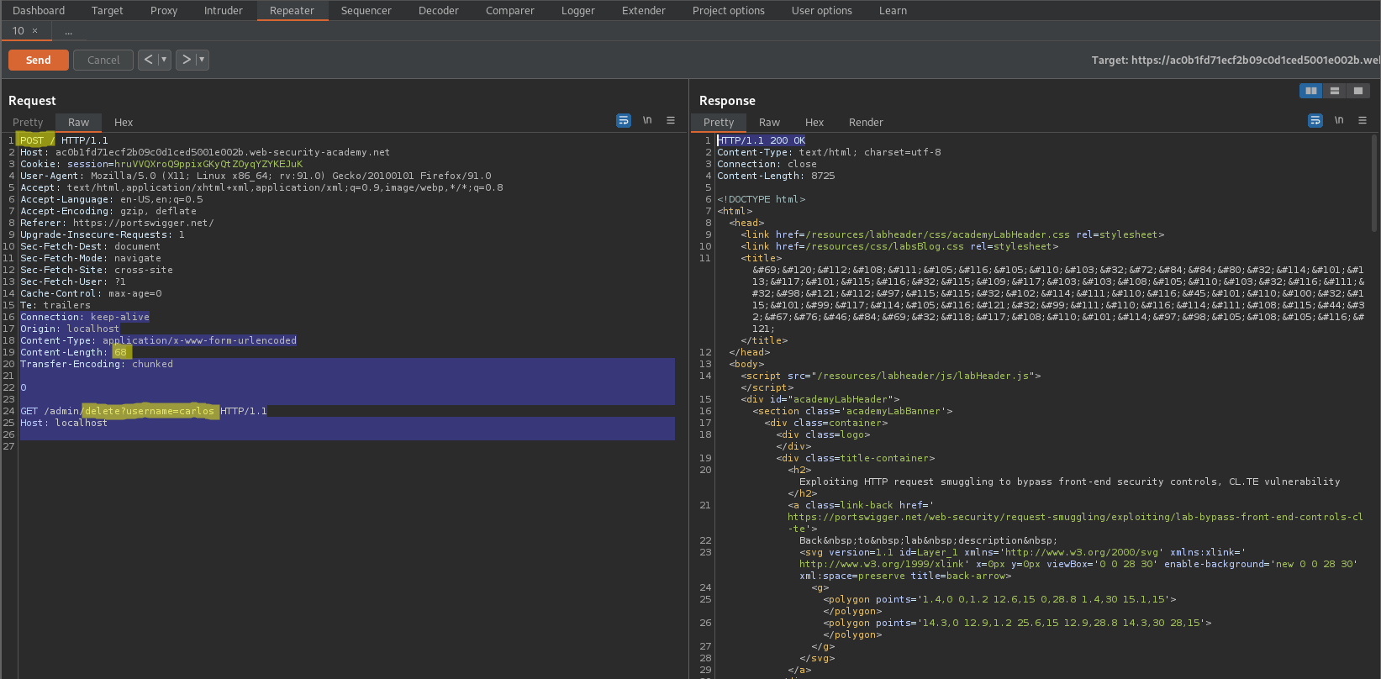The height and width of the screenshot is (679, 1381).
Task: Go back to previous request in history
Action: (148, 60)
